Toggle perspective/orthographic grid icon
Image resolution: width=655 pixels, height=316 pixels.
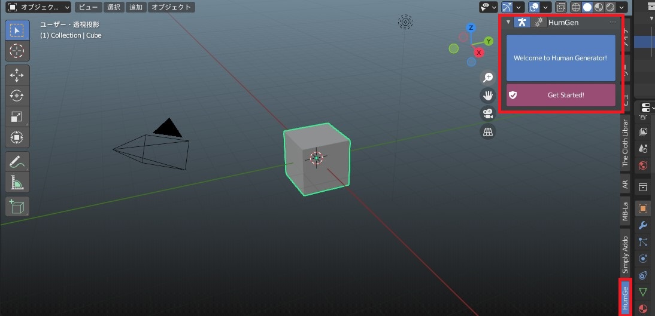pos(488,132)
